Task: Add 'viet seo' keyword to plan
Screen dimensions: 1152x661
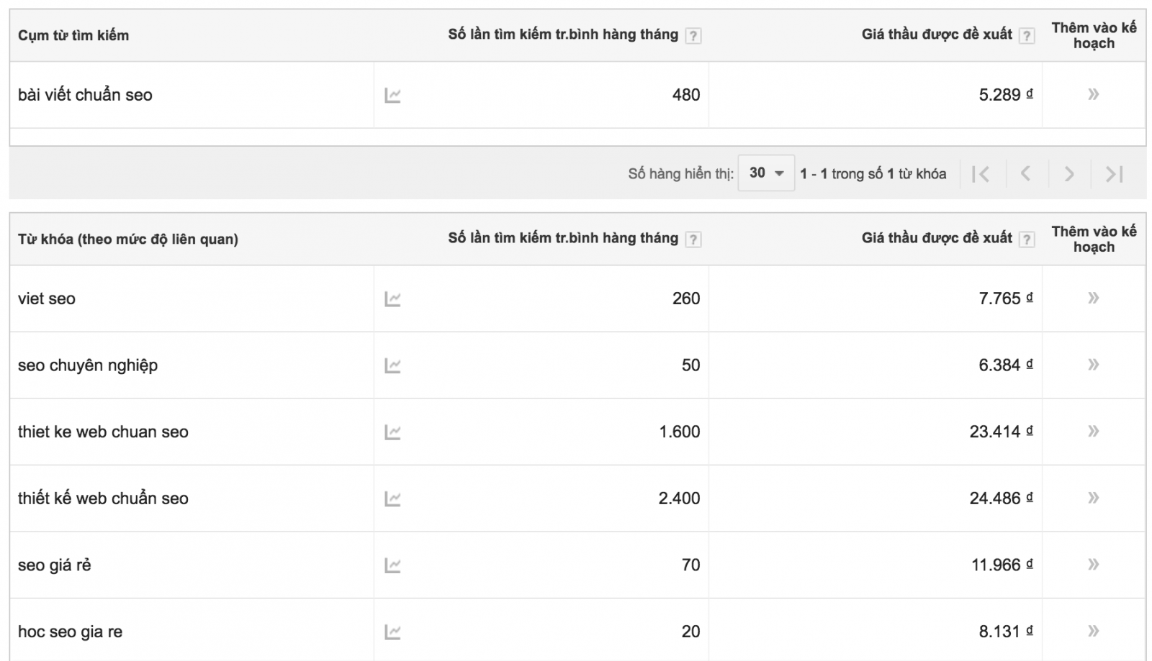Action: [1093, 298]
